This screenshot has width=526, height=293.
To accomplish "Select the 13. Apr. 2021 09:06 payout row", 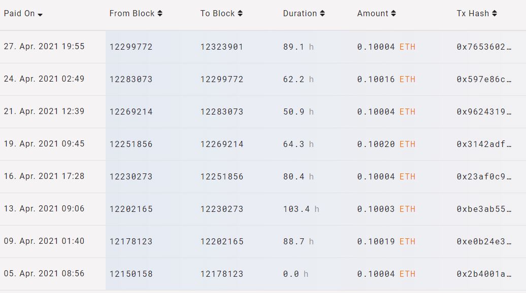I will coord(44,209).
